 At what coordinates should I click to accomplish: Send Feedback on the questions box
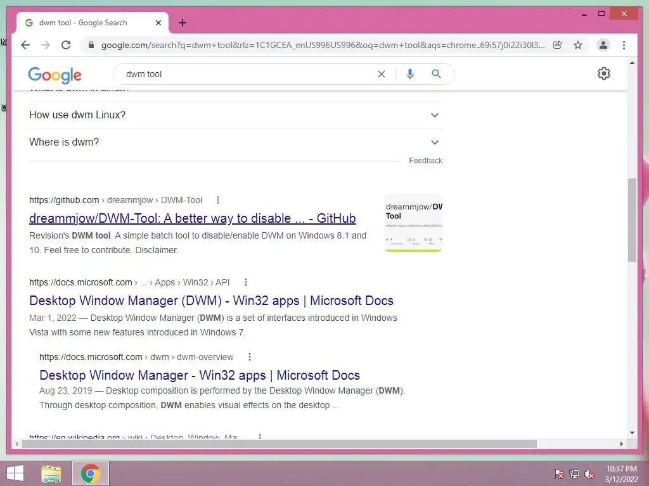[425, 160]
